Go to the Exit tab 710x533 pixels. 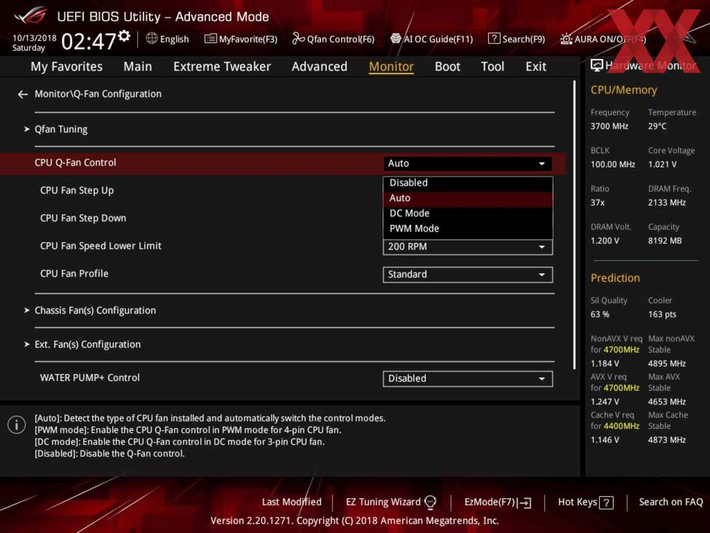coord(536,66)
